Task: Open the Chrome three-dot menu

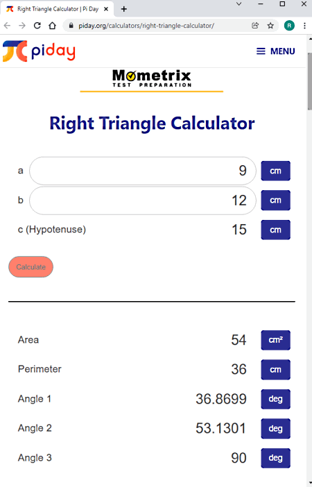Action: pyautogui.click(x=304, y=26)
